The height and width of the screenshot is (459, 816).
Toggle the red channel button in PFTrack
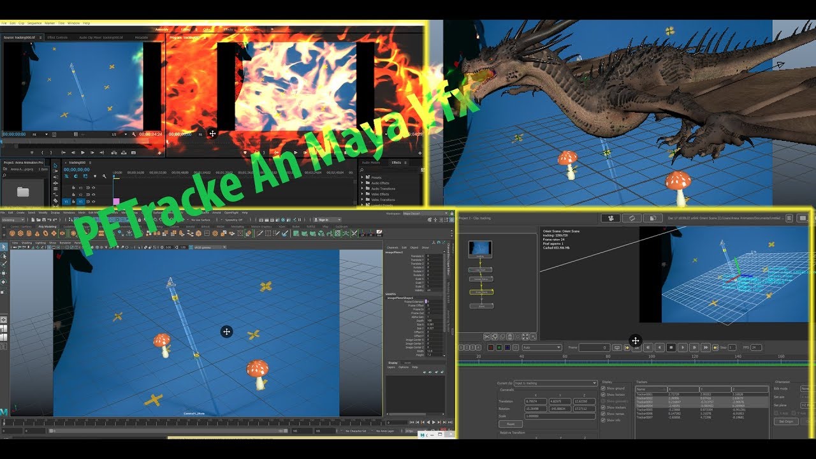(x=491, y=347)
